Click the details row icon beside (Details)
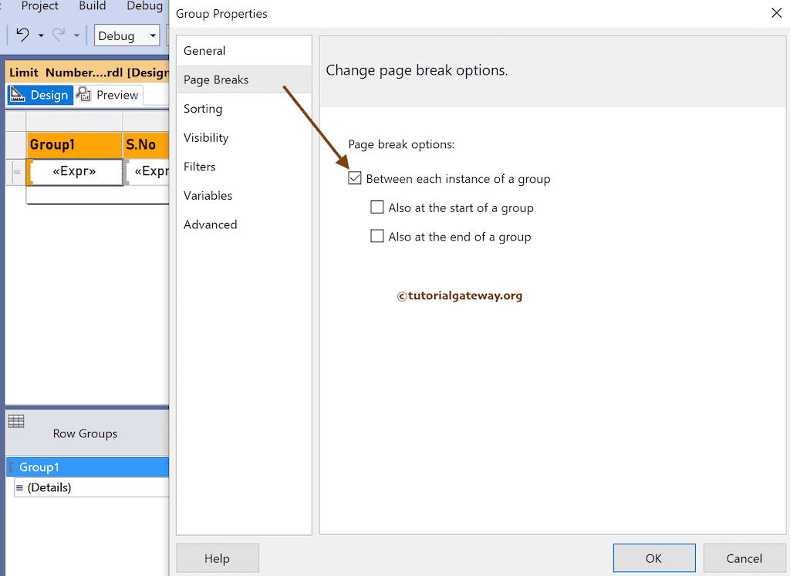The height and width of the screenshot is (576, 790). coord(19,487)
